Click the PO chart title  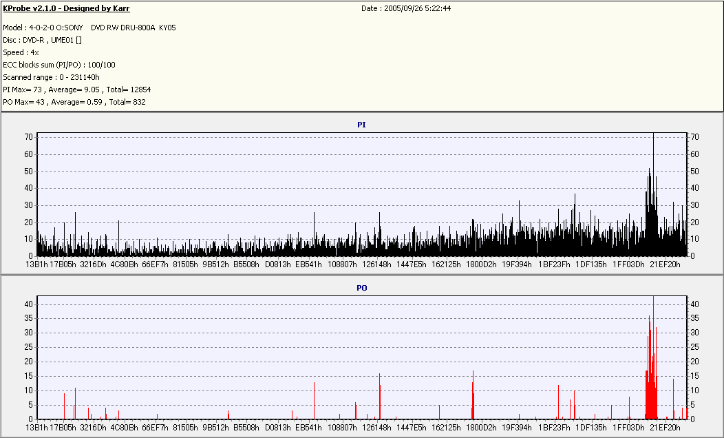(362, 288)
